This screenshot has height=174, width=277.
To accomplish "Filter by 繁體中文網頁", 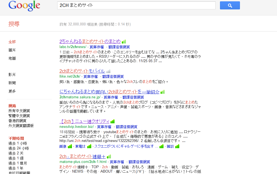I will [19, 116].
